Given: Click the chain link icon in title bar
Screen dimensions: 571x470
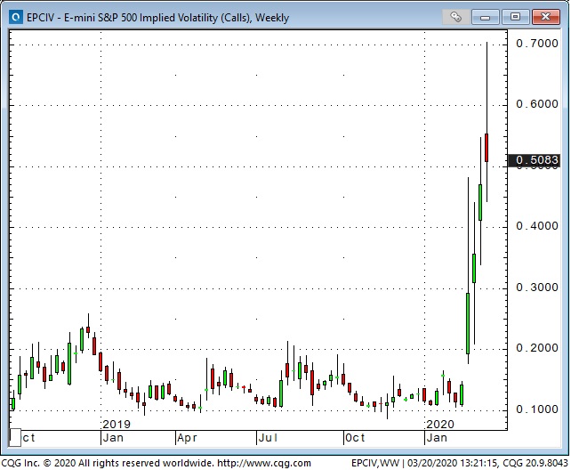Looking at the screenshot, I should pos(455,17).
